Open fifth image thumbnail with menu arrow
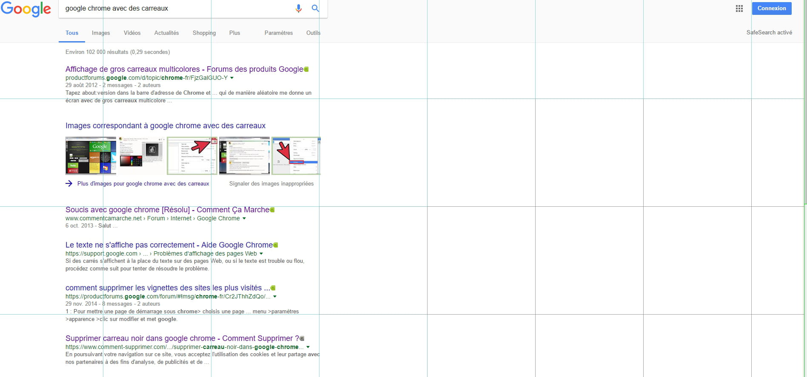The image size is (807, 377). (x=296, y=156)
